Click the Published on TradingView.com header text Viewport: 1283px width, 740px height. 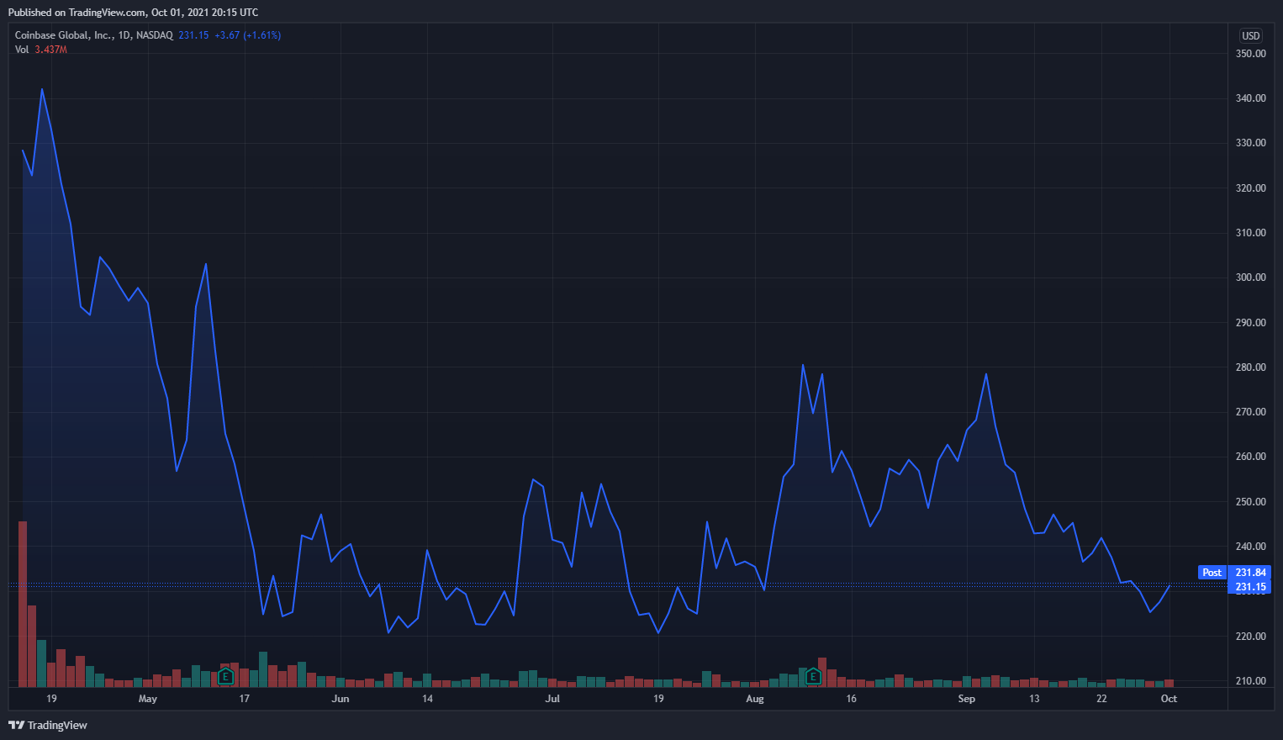133,13
